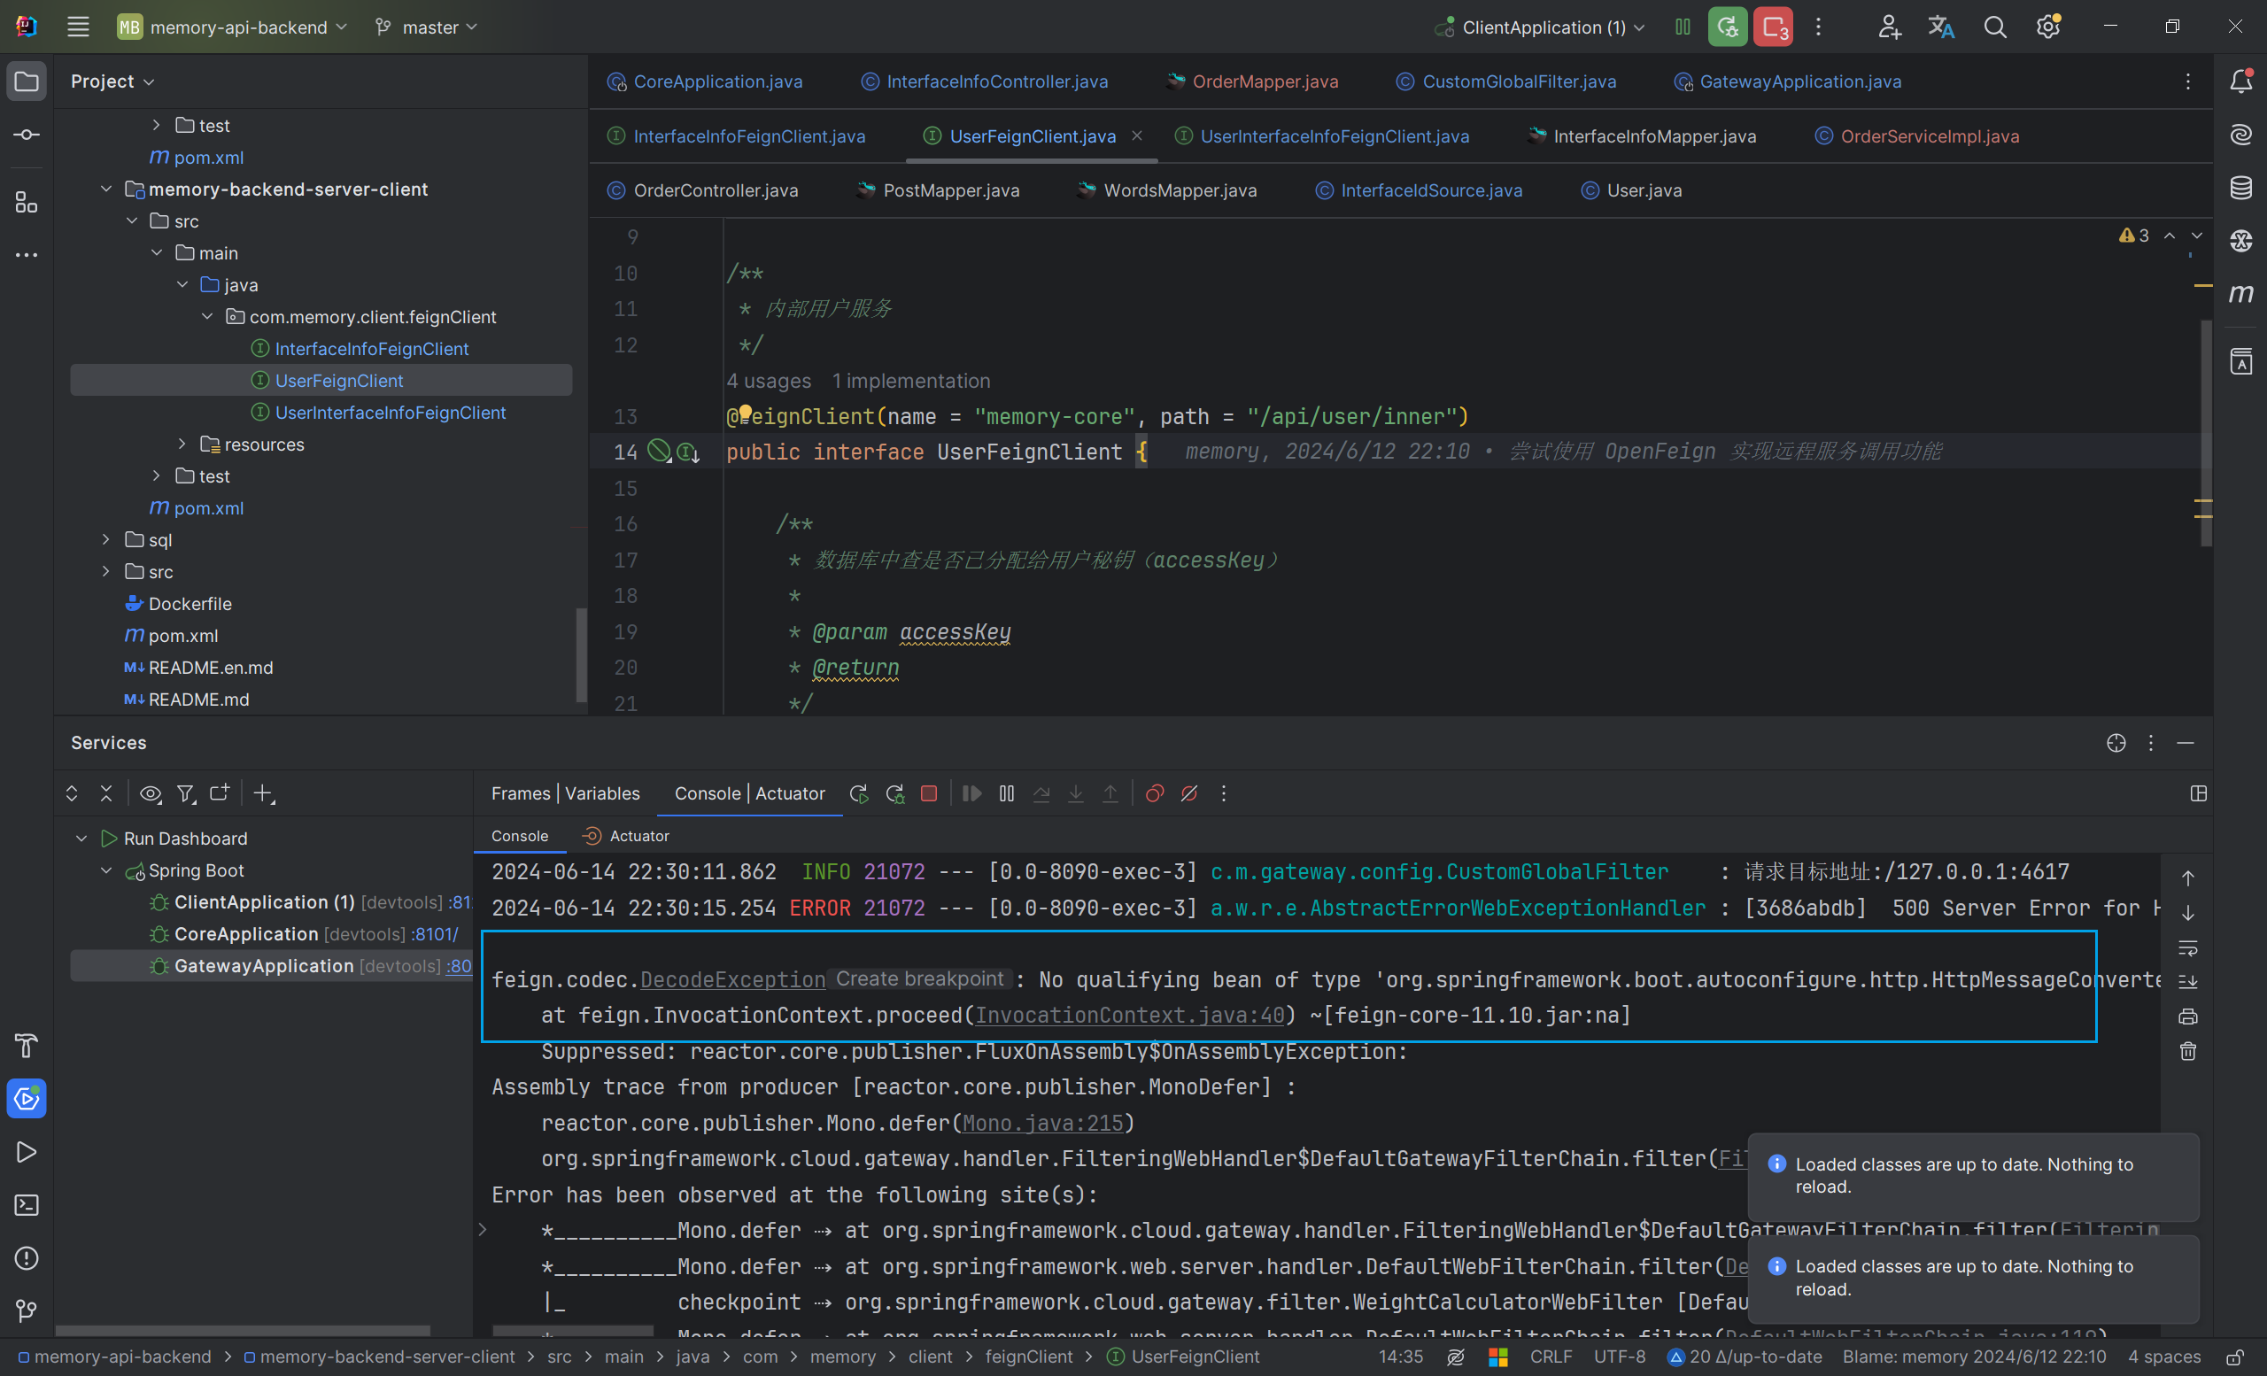The height and width of the screenshot is (1376, 2267).
Task: Expand the sql folder
Action: click(x=105, y=540)
